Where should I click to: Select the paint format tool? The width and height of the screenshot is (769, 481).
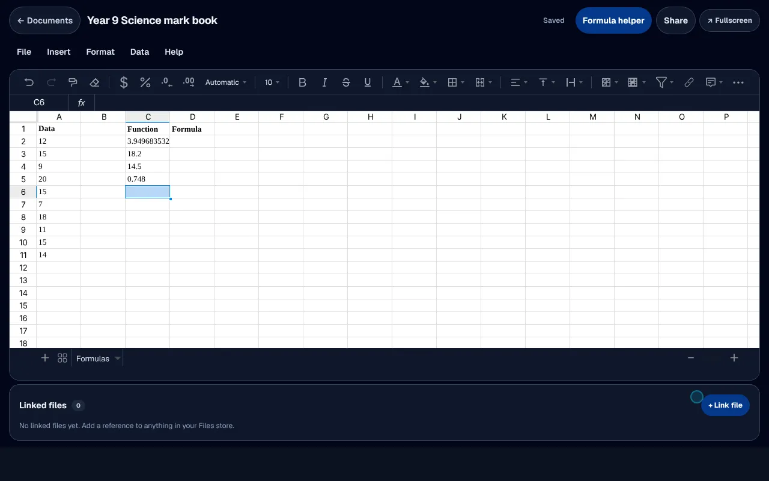(73, 82)
